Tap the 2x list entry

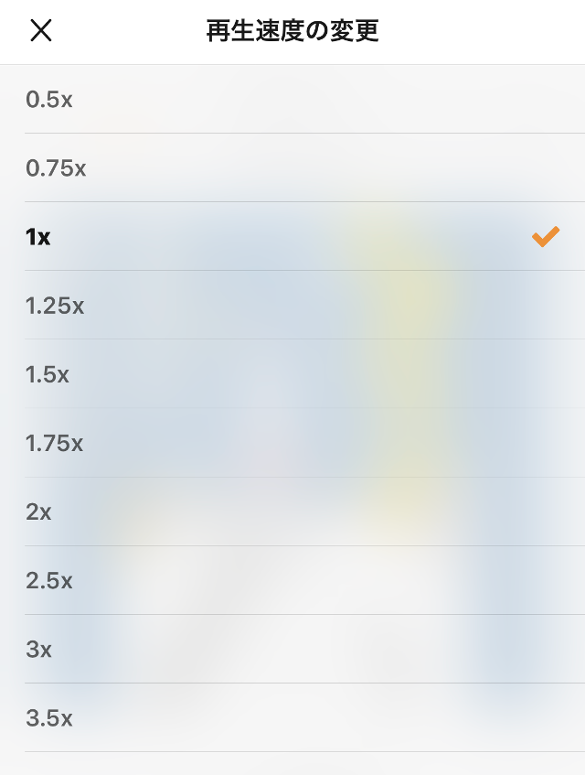pyautogui.click(x=292, y=511)
